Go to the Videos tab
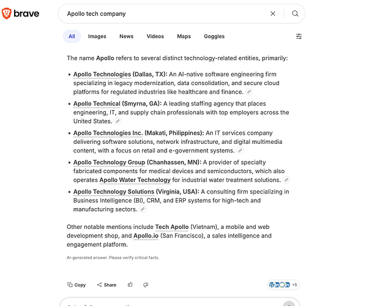 [155, 36]
